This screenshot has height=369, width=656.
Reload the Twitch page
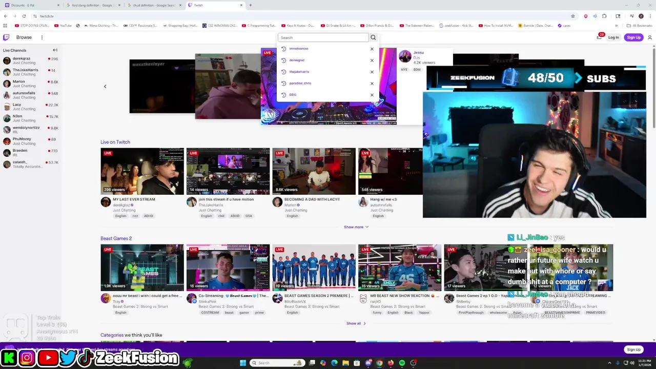(x=24, y=16)
